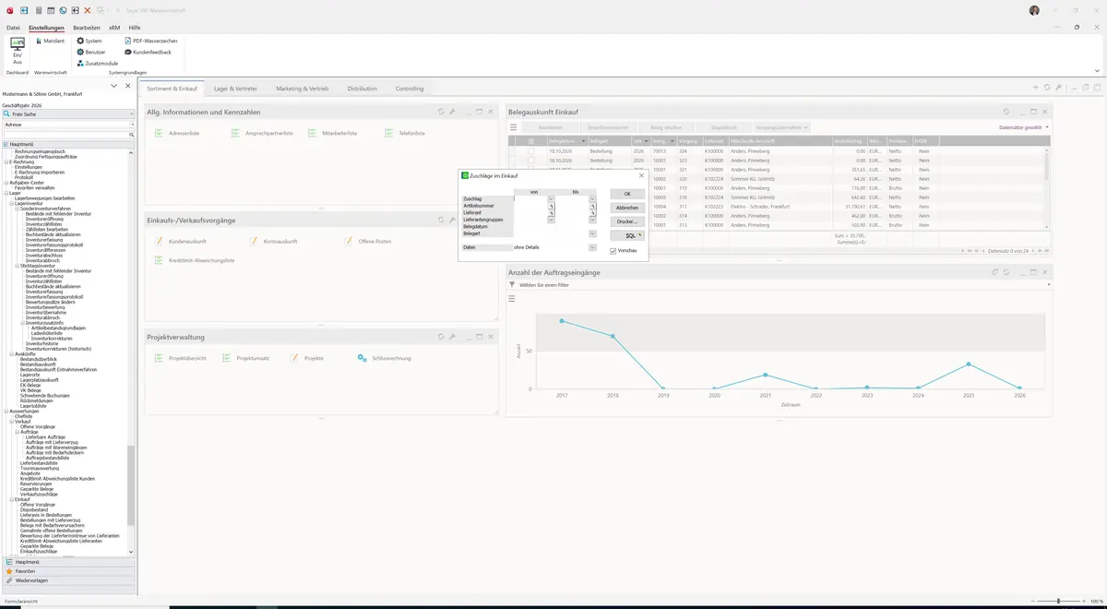Open PDF-Wasserzeichen settings

(x=150, y=41)
